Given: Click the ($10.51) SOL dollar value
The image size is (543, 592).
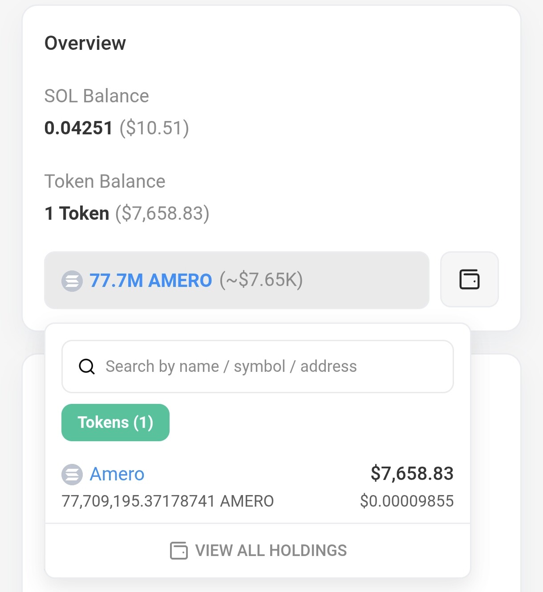Looking at the screenshot, I should pos(154,128).
